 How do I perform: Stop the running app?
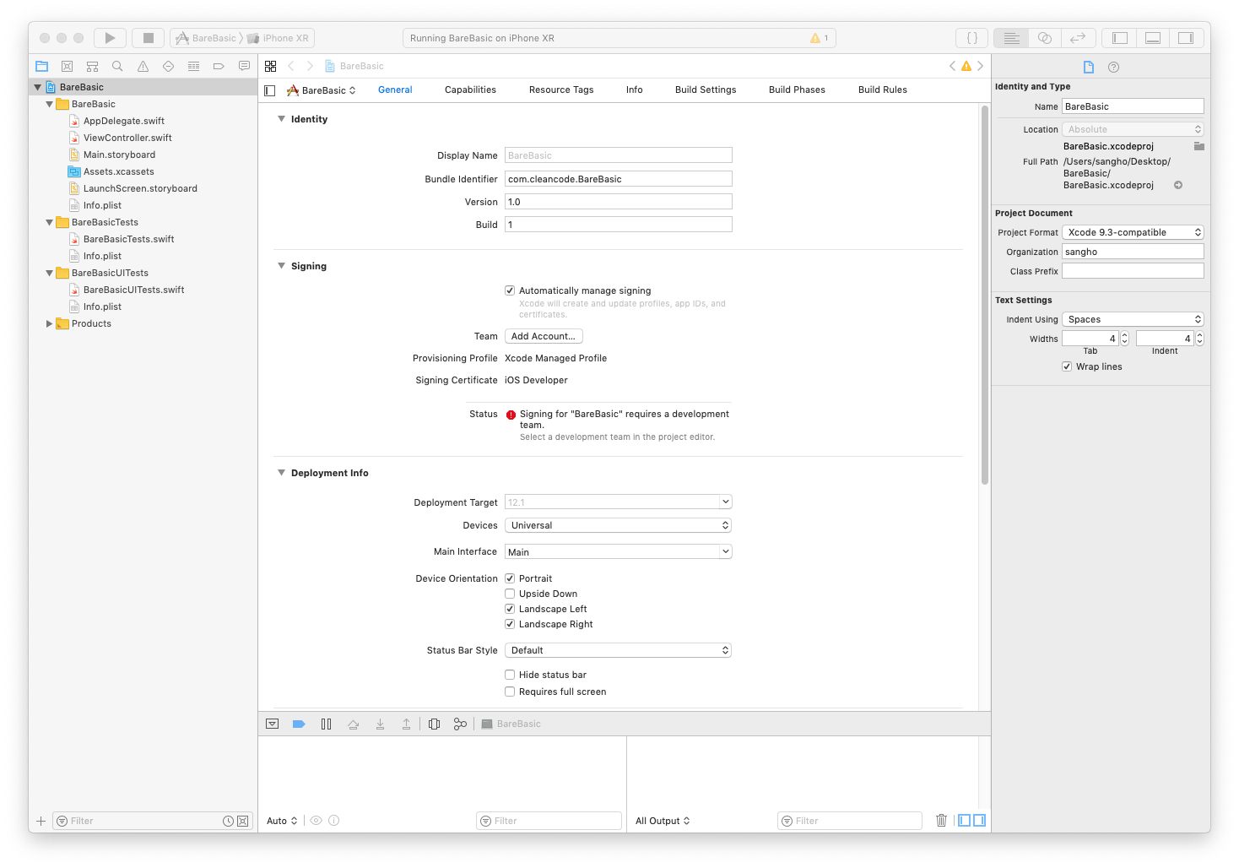[149, 38]
